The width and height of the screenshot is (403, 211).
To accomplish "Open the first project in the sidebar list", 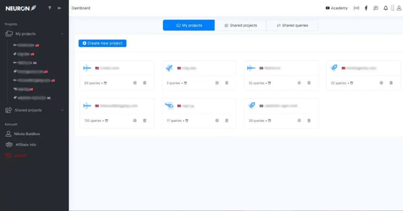I will point(26,45).
